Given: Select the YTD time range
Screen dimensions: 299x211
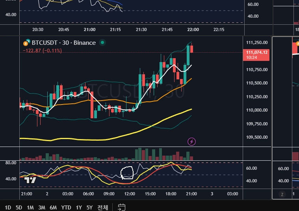Looking at the screenshot, I should 66,207.
